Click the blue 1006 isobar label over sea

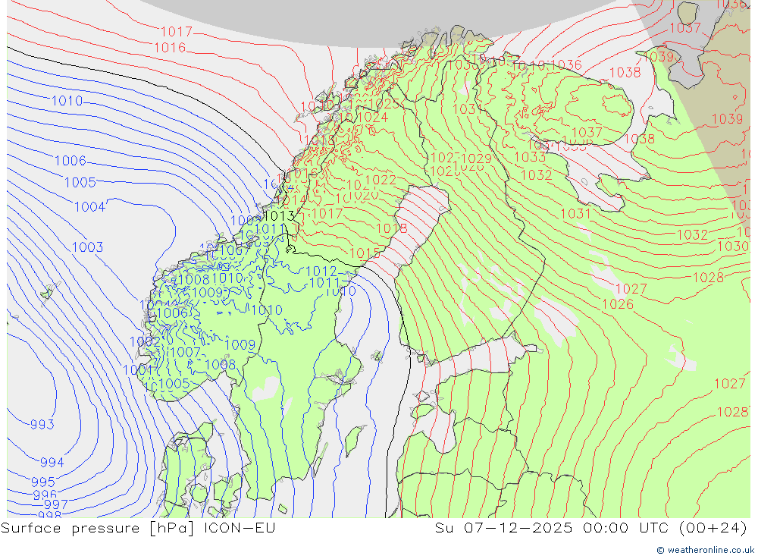(x=70, y=161)
